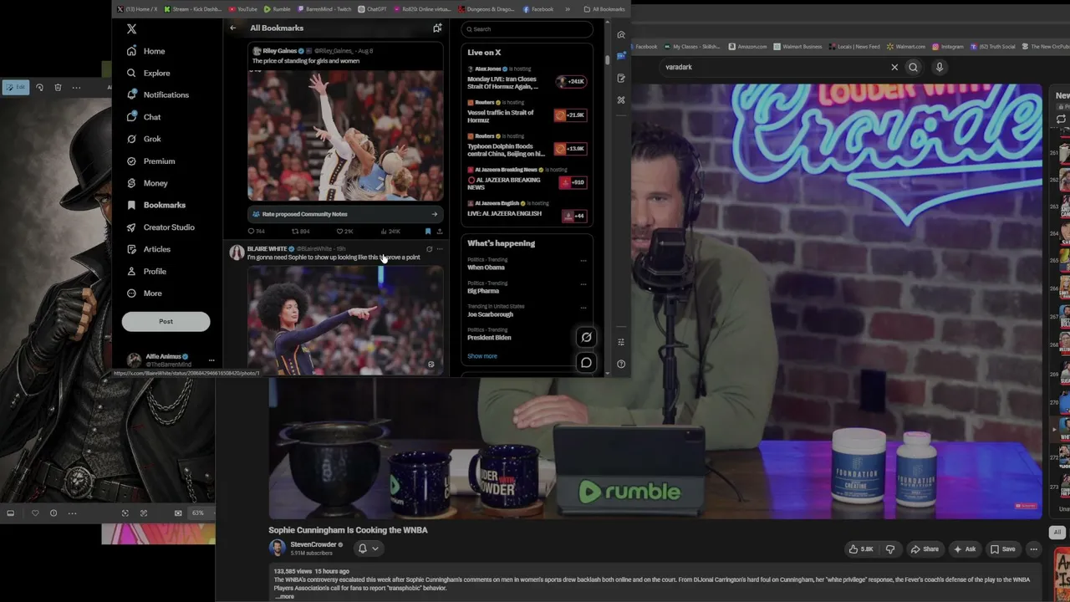Screen dimensions: 1070x602
Task: Click the YouTube voice search microphone
Action: point(940,67)
